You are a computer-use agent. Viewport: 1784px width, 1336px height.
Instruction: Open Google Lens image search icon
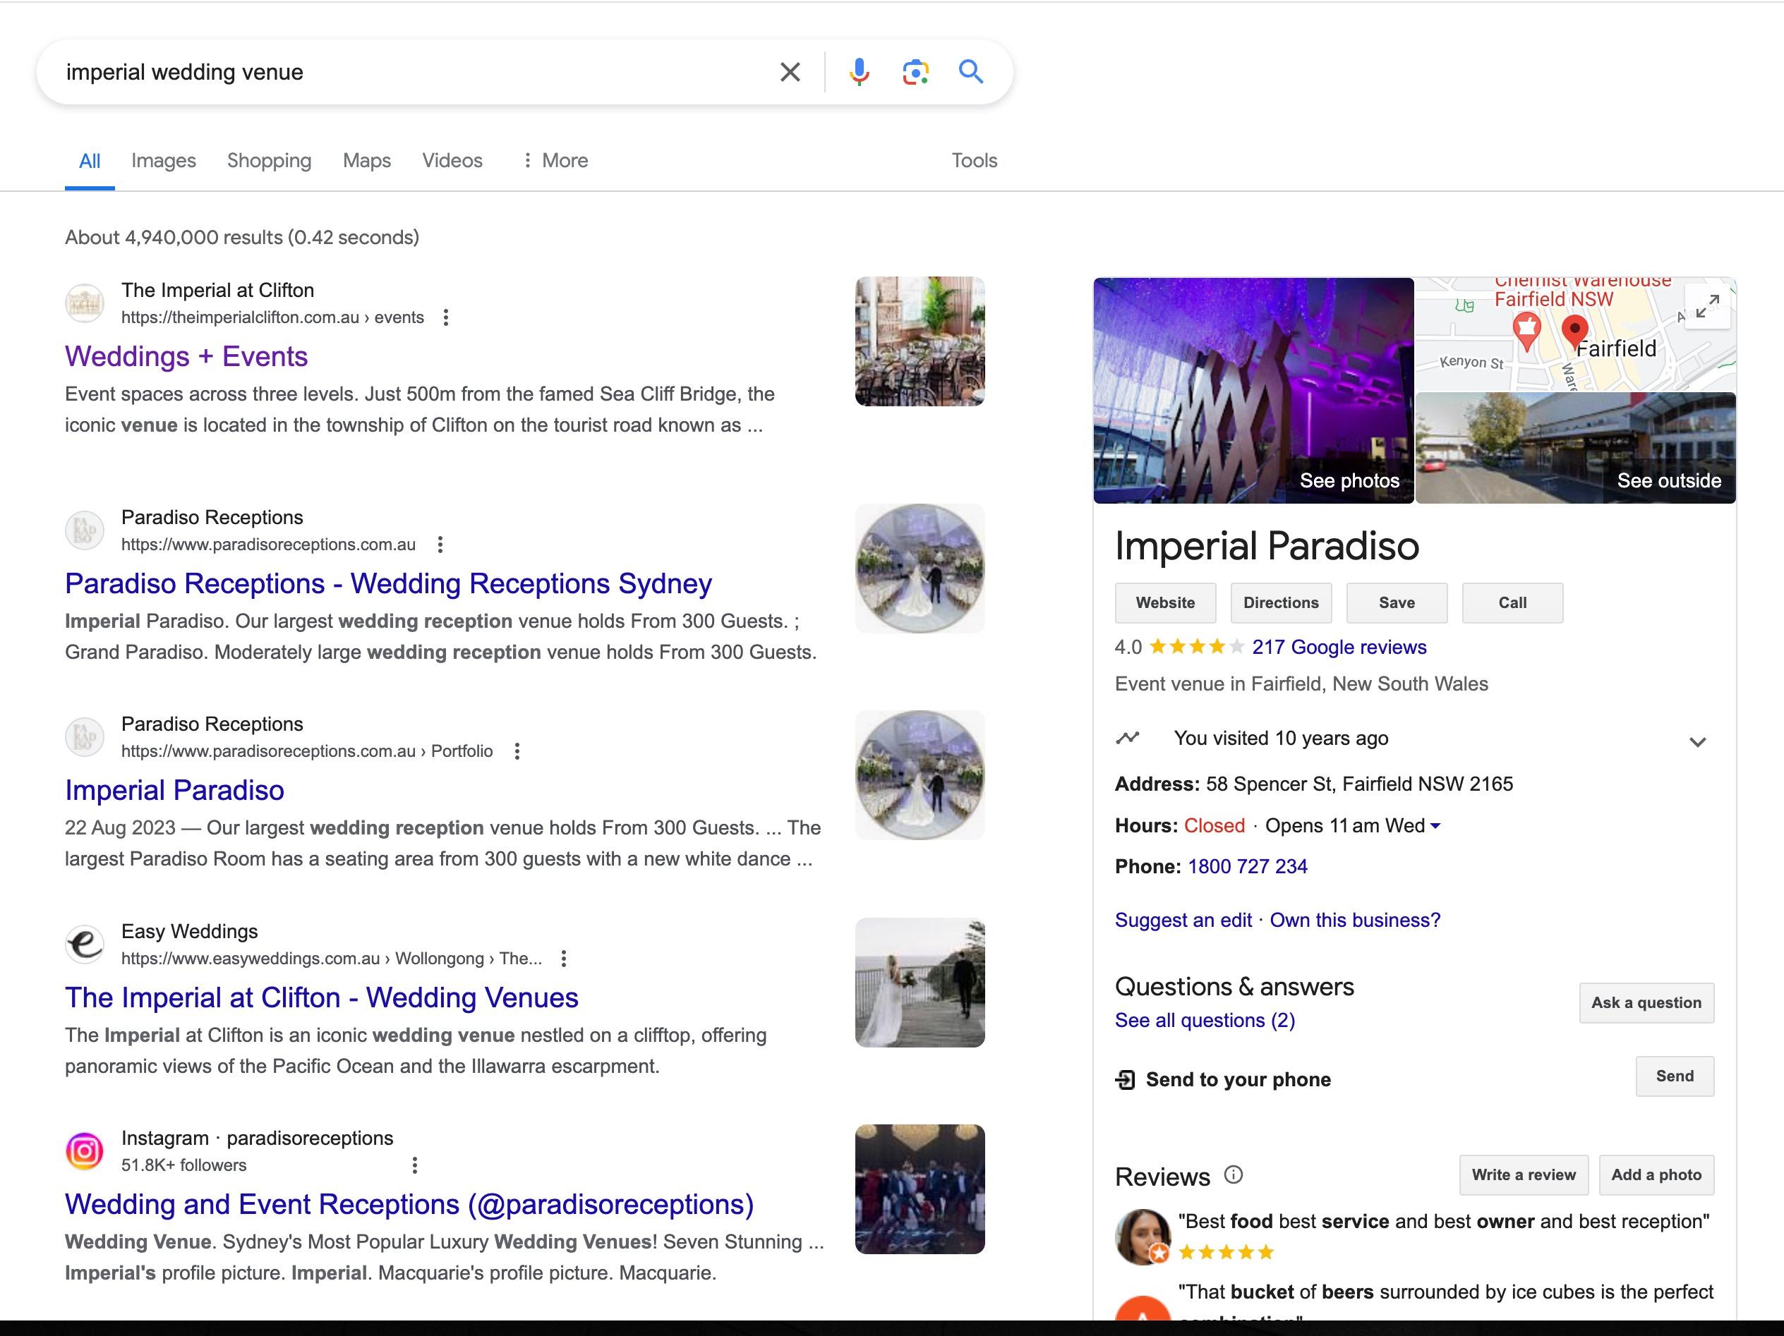point(915,73)
